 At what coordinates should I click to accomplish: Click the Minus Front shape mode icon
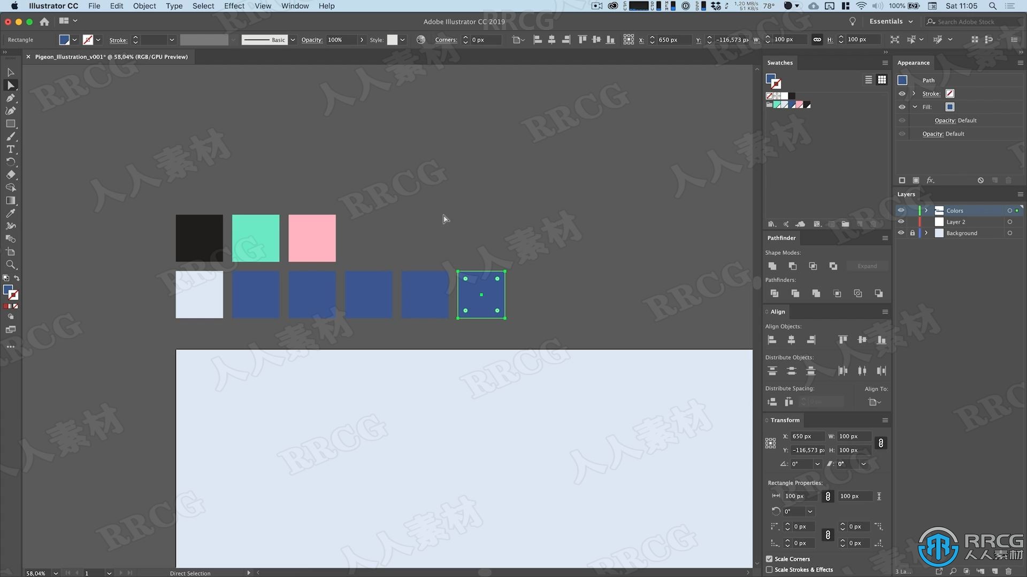(793, 266)
